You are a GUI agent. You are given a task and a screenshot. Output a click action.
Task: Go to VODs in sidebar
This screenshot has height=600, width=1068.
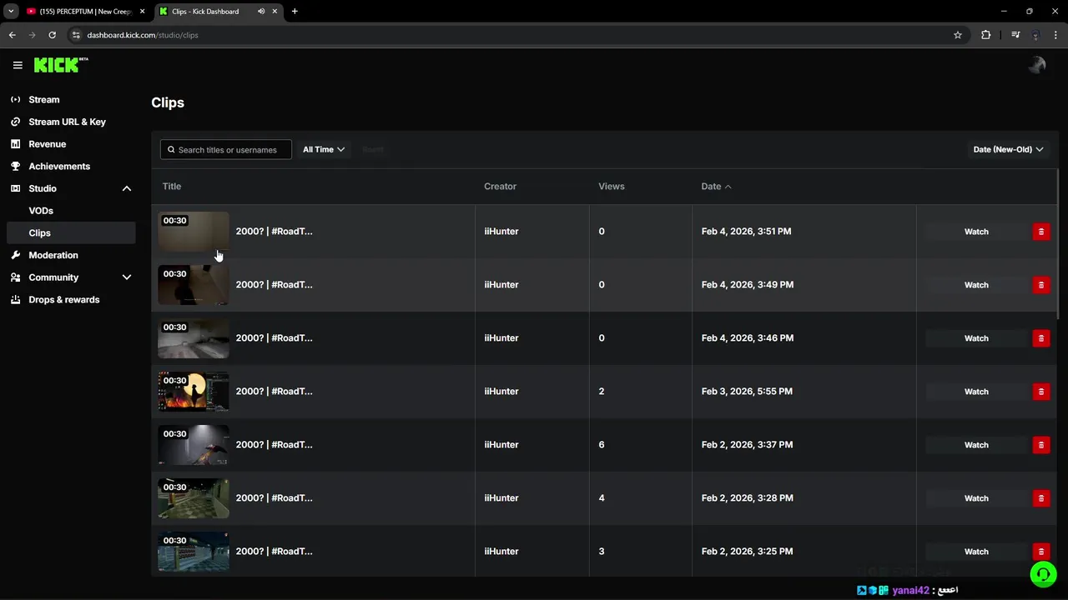[x=41, y=211]
